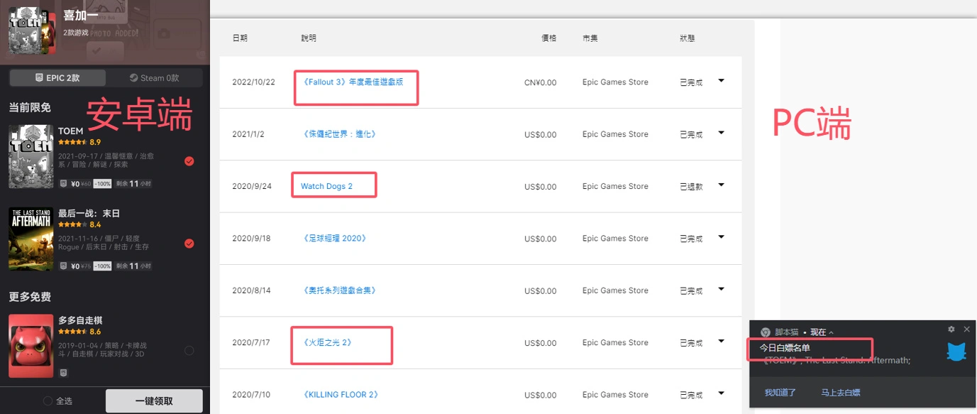Open notification settings gear icon
977x414 pixels.
pyautogui.click(x=951, y=329)
